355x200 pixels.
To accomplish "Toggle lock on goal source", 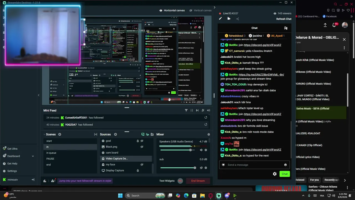I will [x=138, y=141].
